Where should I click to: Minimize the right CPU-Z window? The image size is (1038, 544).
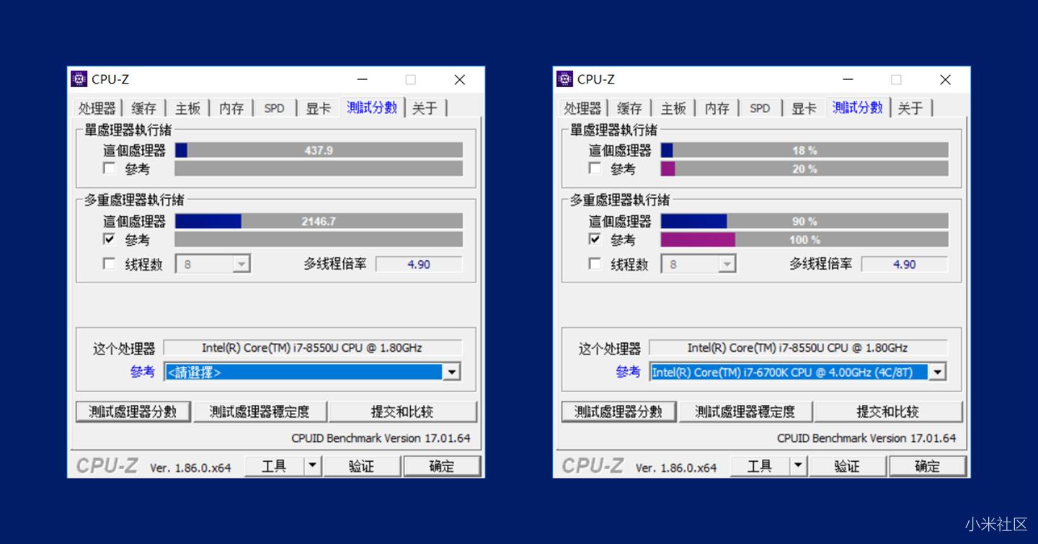click(x=848, y=79)
